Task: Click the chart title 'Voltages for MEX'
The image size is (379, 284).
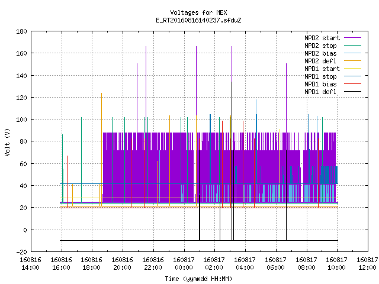Action: click(198, 12)
